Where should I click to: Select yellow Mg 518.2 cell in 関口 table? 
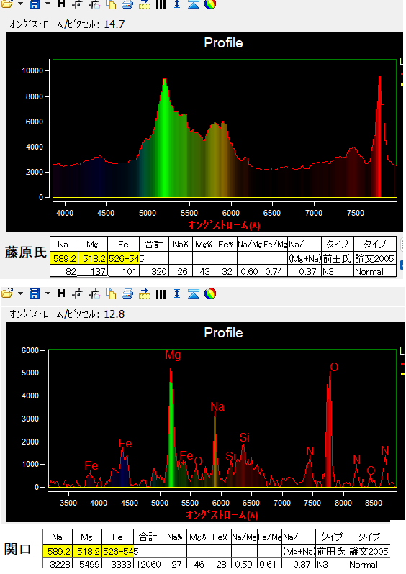point(87,551)
